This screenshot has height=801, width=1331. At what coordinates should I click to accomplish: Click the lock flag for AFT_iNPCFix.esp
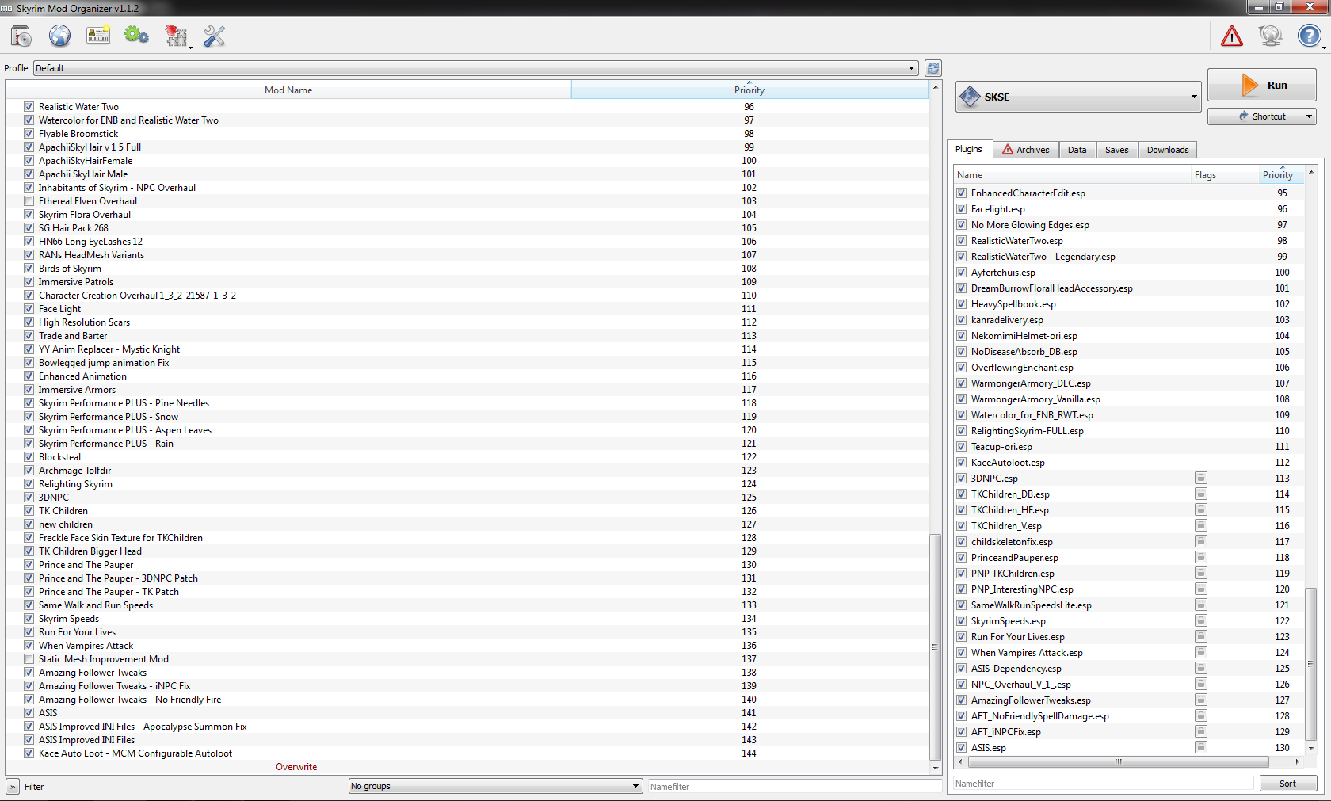(1201, 731)
